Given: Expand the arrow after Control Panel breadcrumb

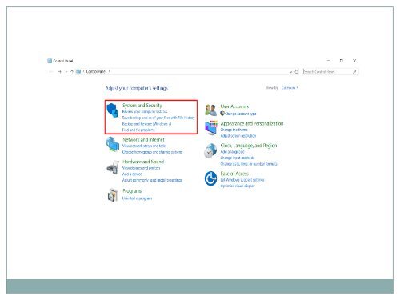Looking at the screenshot, I should (109, 71).
